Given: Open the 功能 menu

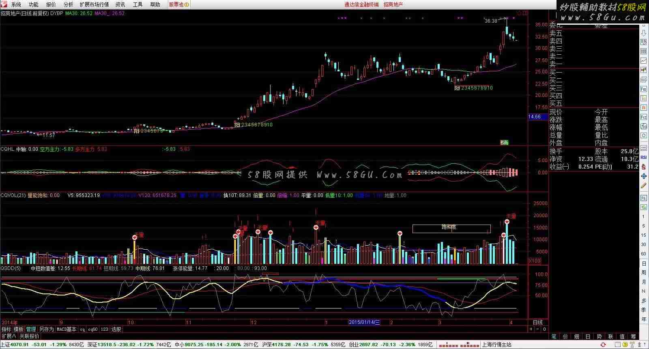Looking at the screenshot, I should point(34,4).
